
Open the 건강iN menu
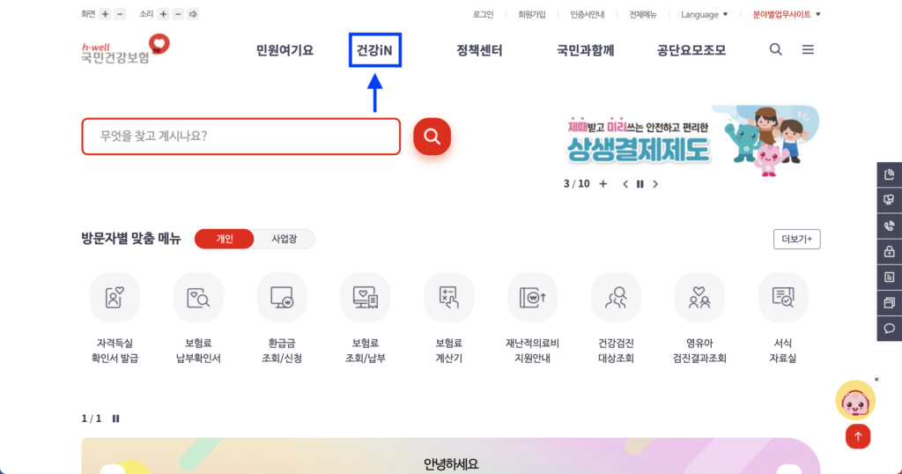click(374, 50)
